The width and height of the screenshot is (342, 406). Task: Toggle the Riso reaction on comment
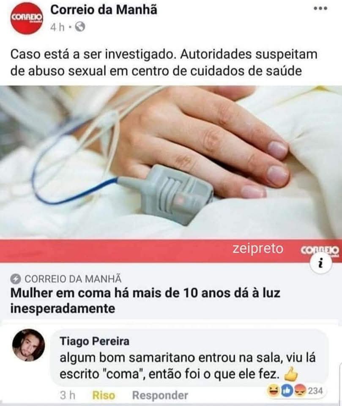click(104, 395)
